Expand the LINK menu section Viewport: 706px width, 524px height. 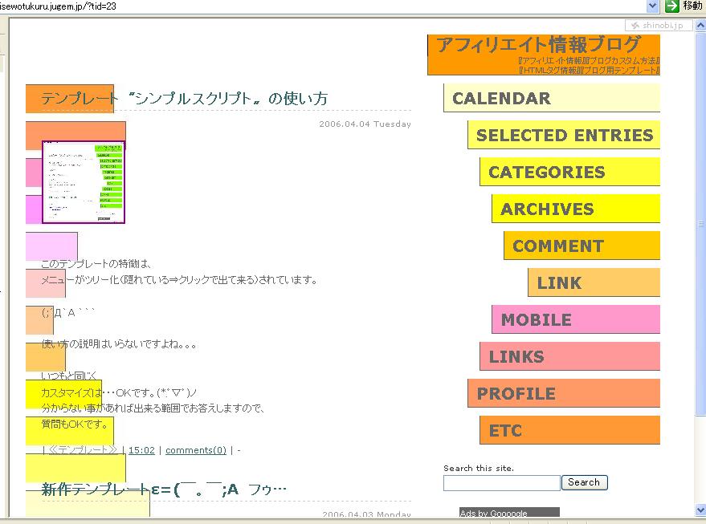[594, 282]
